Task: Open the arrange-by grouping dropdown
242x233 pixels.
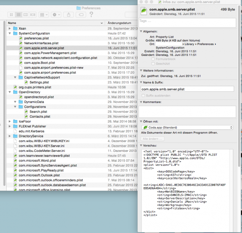Action: click(x=44, y=15)
